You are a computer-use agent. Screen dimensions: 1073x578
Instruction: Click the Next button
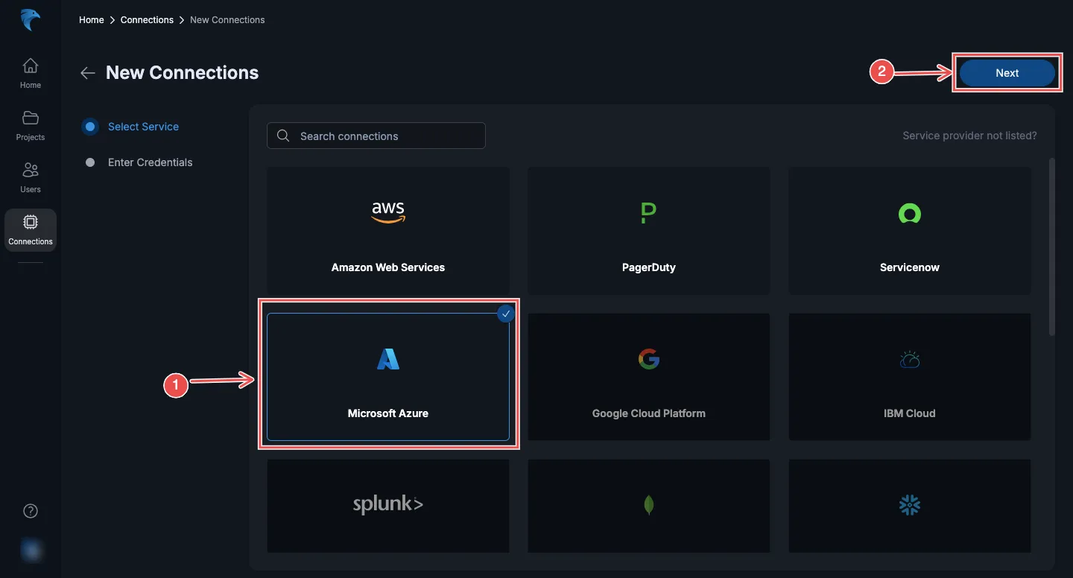(x=1007, y=73)
